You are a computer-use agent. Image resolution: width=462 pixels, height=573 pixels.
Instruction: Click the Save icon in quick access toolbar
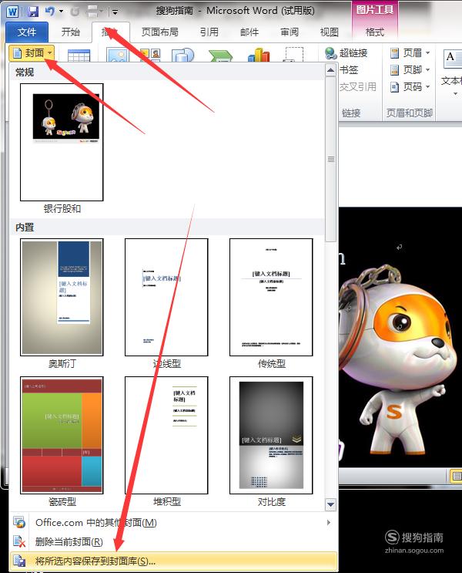[x=33, y=12]
